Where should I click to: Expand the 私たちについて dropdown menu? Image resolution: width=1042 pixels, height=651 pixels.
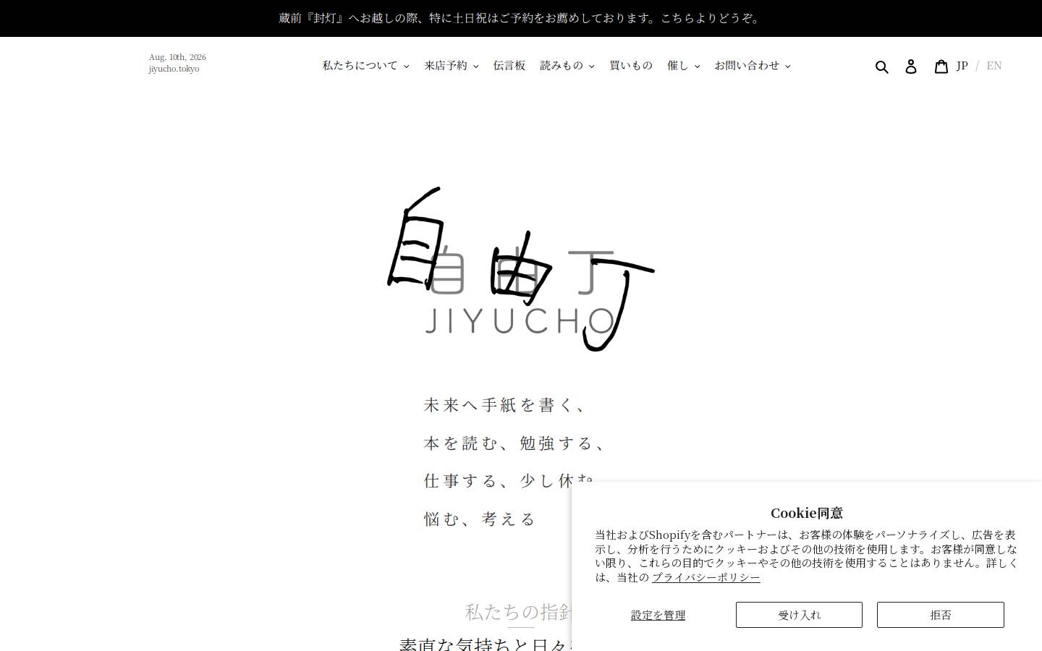click(366, 66)
